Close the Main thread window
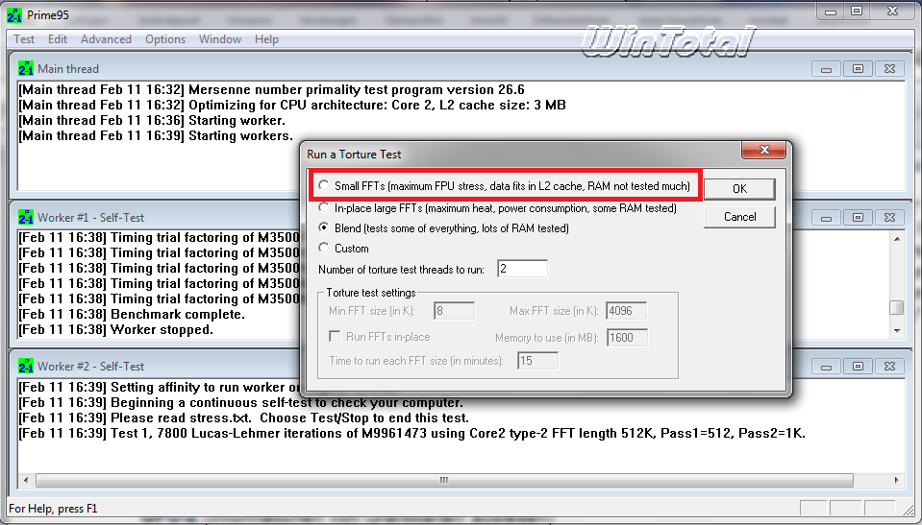Viewport: 922px width, 525px height. [x=889, y=69]
